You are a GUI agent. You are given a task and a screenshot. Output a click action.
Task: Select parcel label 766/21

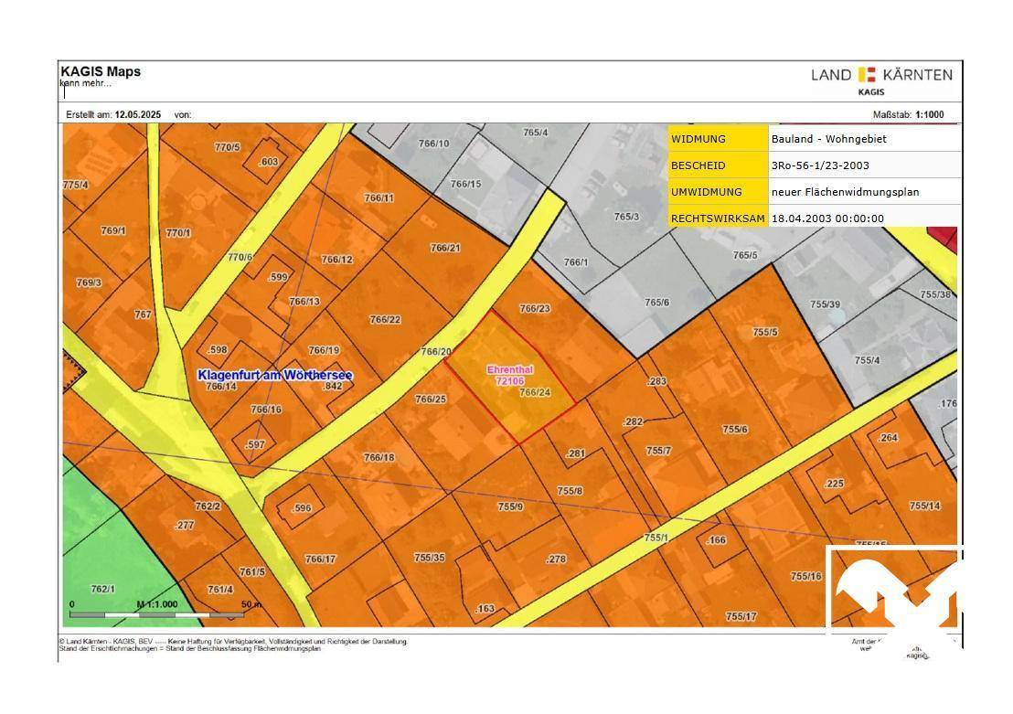coord(445,248)
